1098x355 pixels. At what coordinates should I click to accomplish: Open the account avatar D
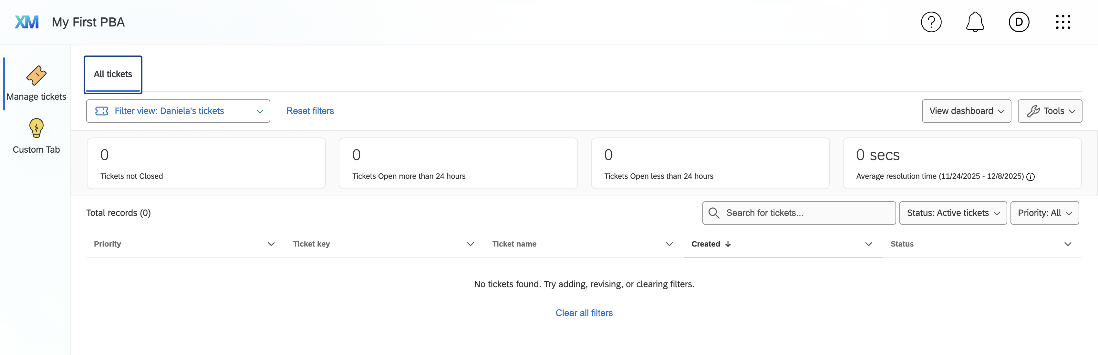pos(1019,22)
